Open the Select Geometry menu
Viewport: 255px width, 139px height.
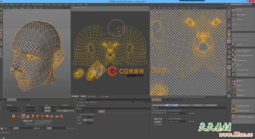pos(38,5)
